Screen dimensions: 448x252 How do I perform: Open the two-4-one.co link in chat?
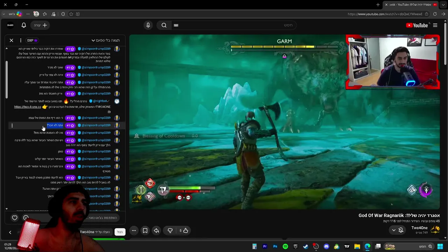[28, 107]
